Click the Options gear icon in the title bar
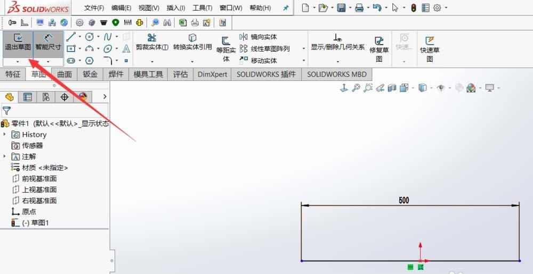 (437, 8)
